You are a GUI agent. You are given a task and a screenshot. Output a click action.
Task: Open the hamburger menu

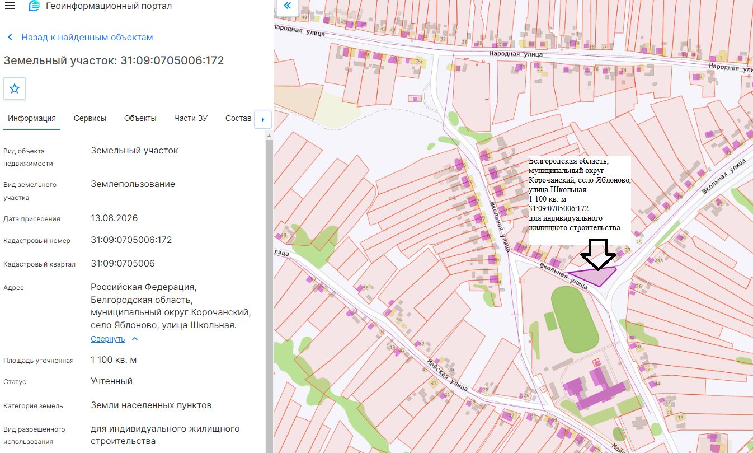[x=10, y=6]
